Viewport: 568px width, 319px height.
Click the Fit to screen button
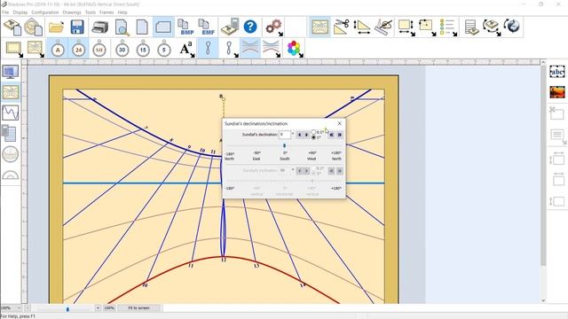[138, 308]
